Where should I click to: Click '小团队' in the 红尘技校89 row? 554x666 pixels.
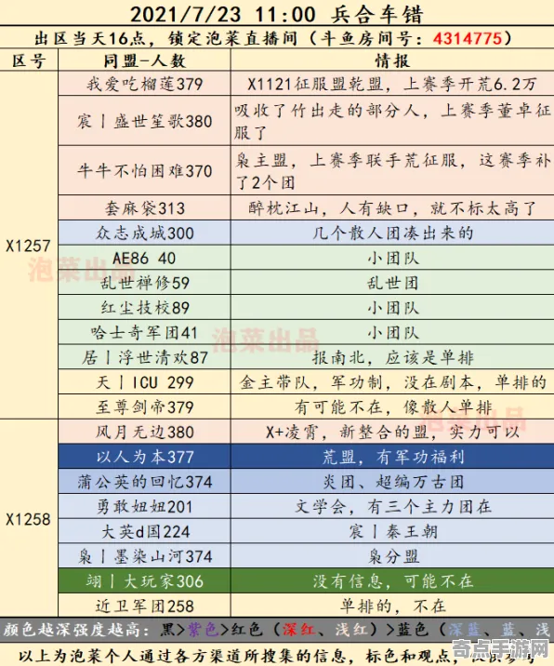pos(392,308)
